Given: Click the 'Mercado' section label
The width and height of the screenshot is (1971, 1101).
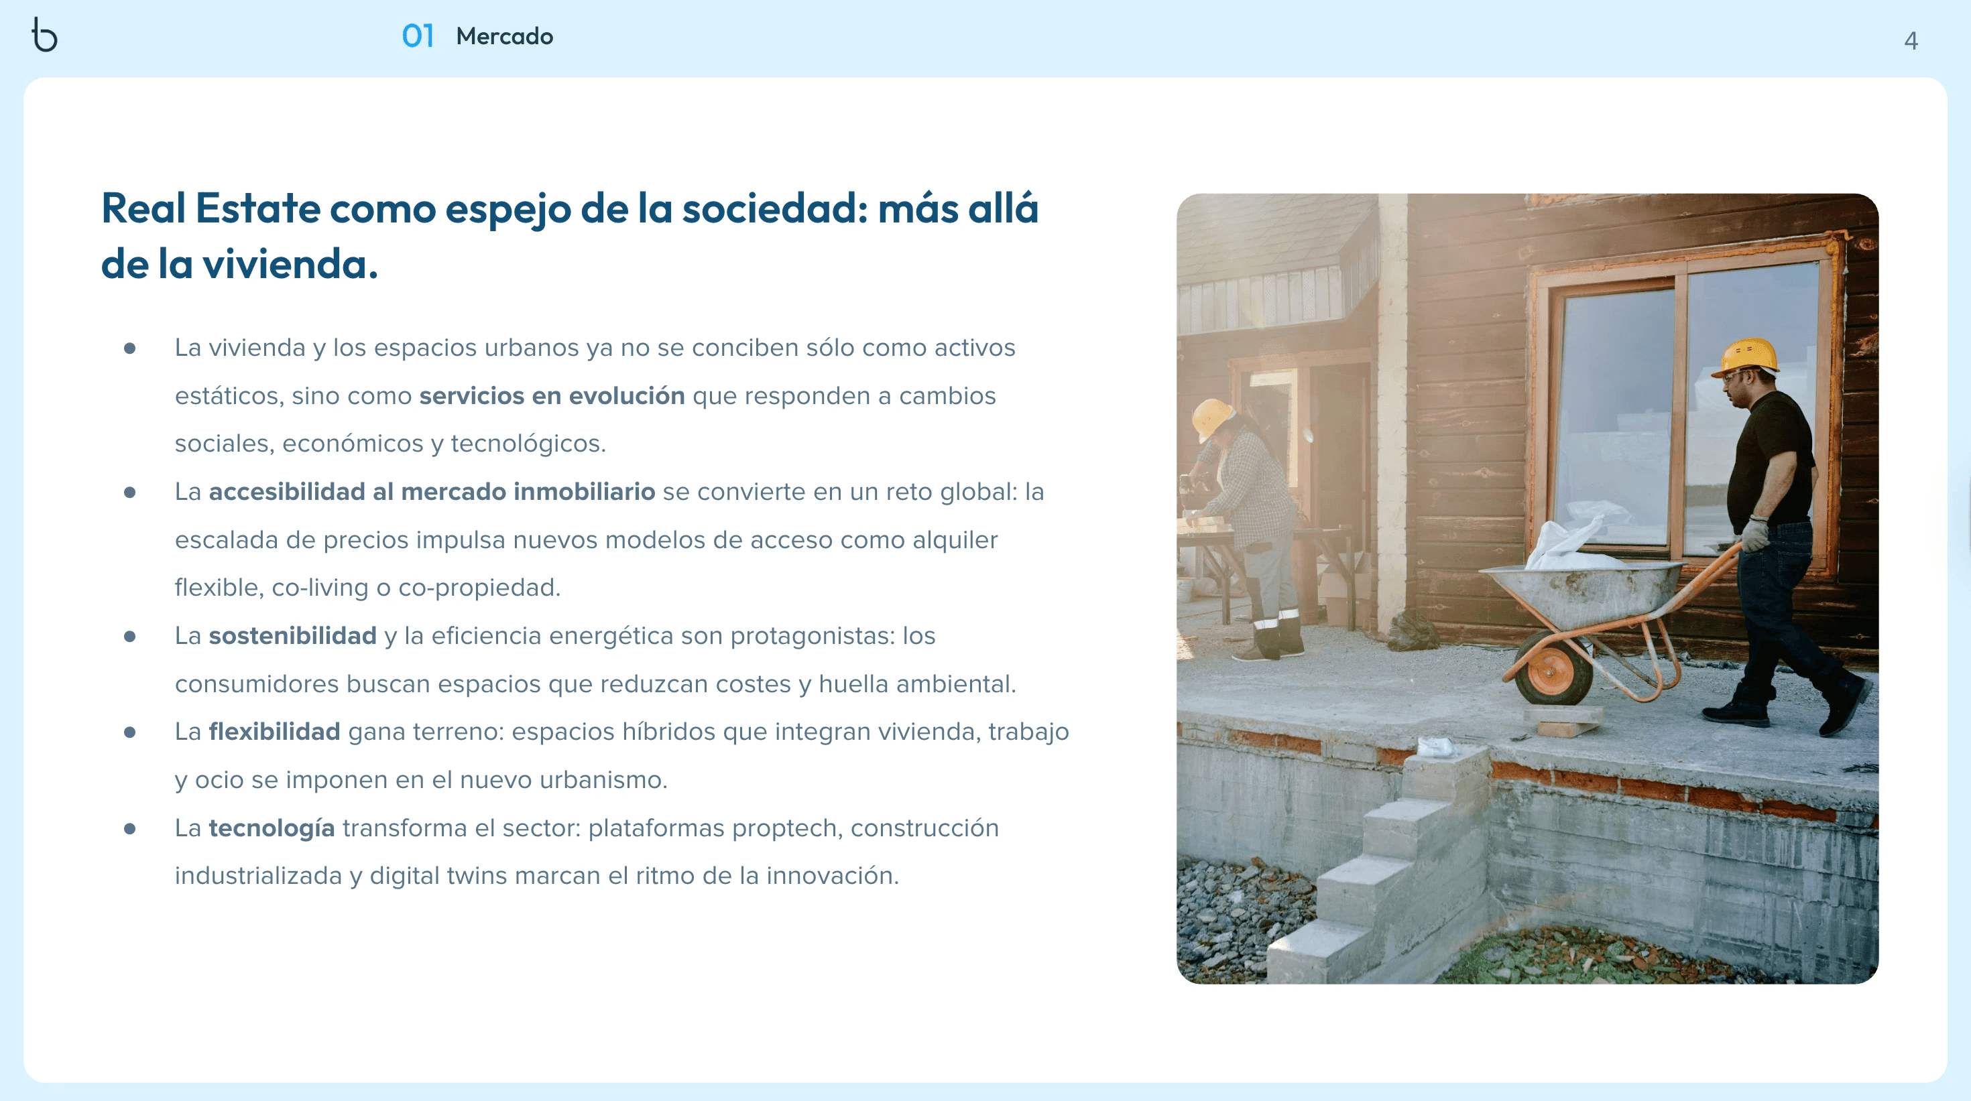Looking at the screenshot, I should (504, 36).
